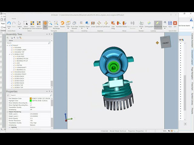The image size is (194, 145).
Task: Apply Linear explode
Action: coord(93,24)
